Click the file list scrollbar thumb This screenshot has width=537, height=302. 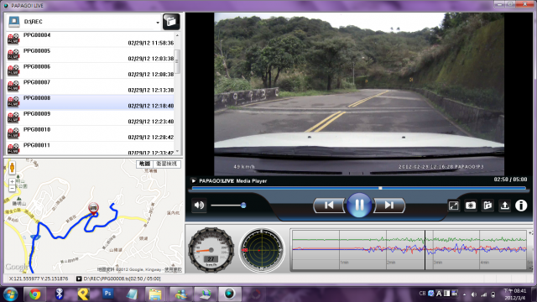coord(177,61)
